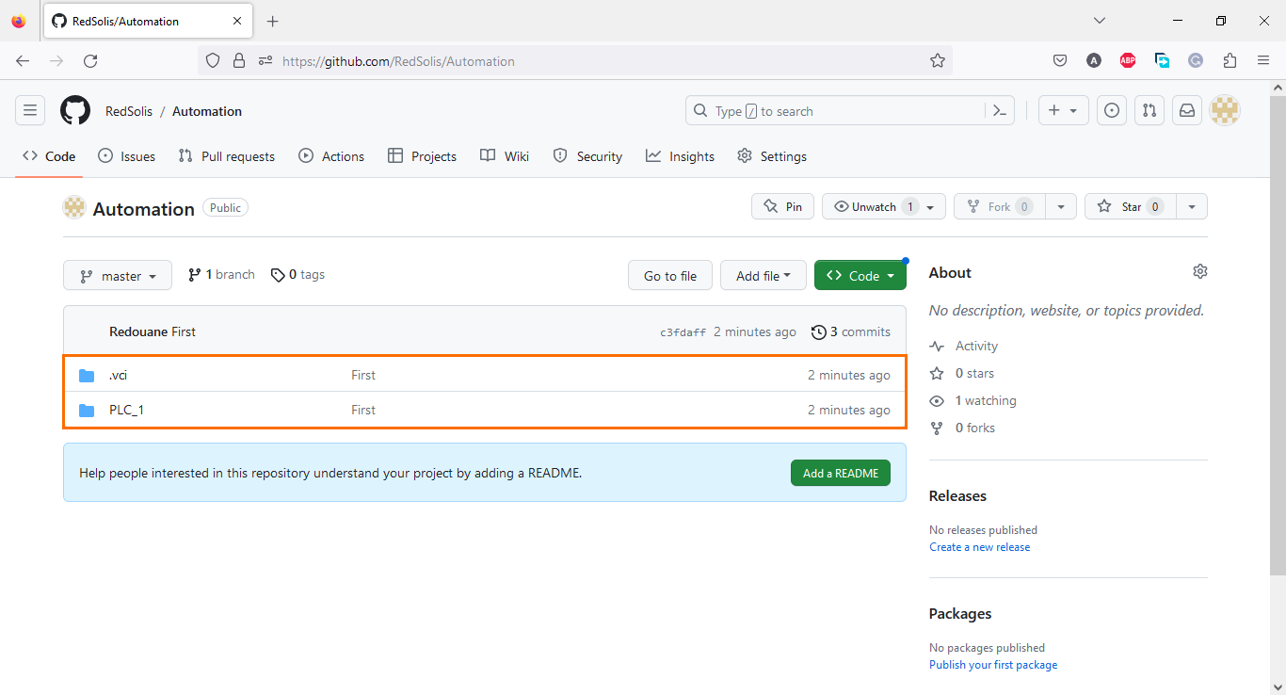Expand the Add file dropdown
This screenshot has width=1286, height=695.
764,275
